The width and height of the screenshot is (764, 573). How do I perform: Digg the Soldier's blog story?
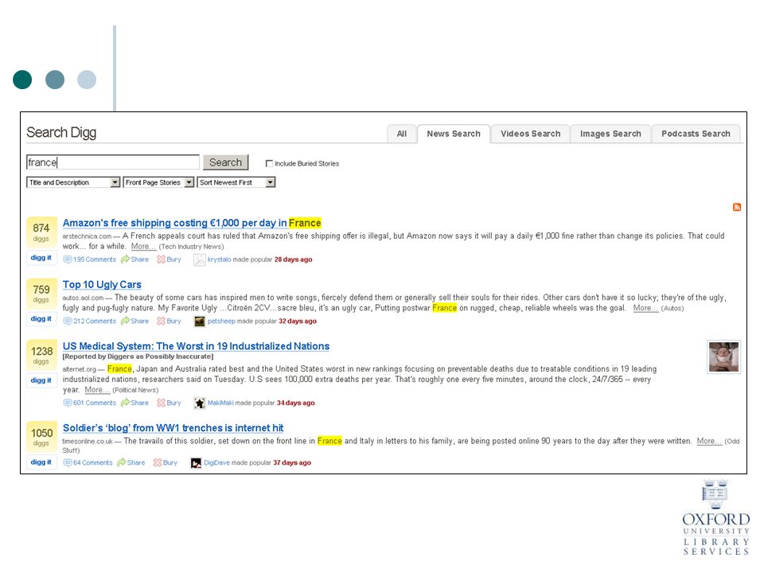tap(41, 462)
